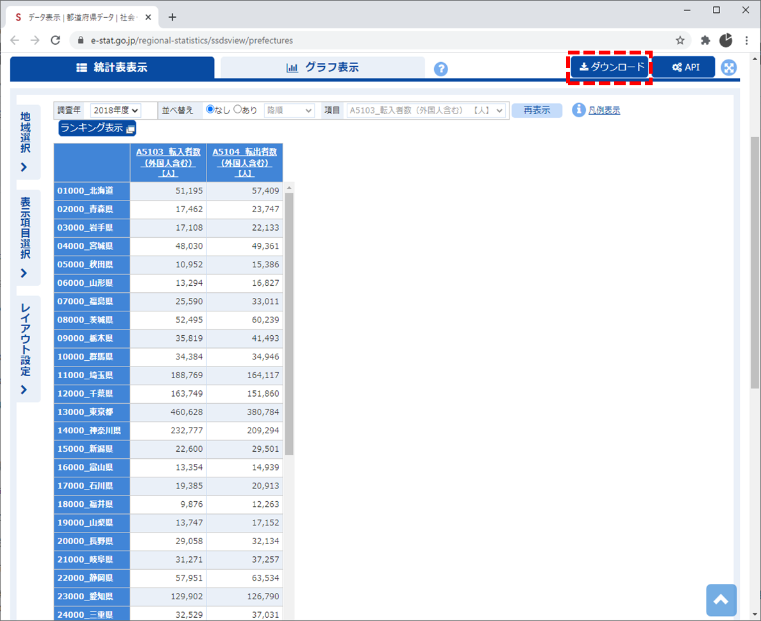Open the 降順 sort order dropdown
This screenshot has width=761, height=621.
click(289, 111)
